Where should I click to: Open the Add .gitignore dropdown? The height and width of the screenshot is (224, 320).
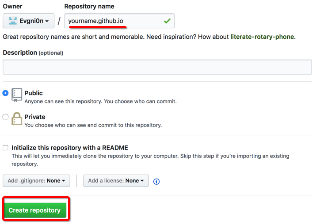36,181
